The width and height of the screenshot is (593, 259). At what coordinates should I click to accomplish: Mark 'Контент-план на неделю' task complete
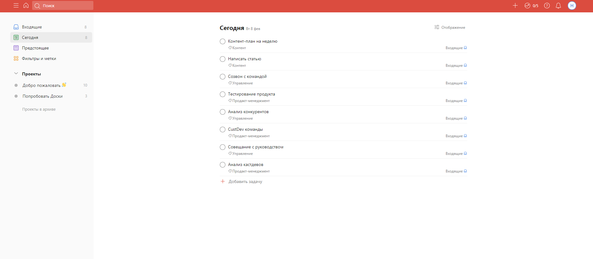(223, 41)
